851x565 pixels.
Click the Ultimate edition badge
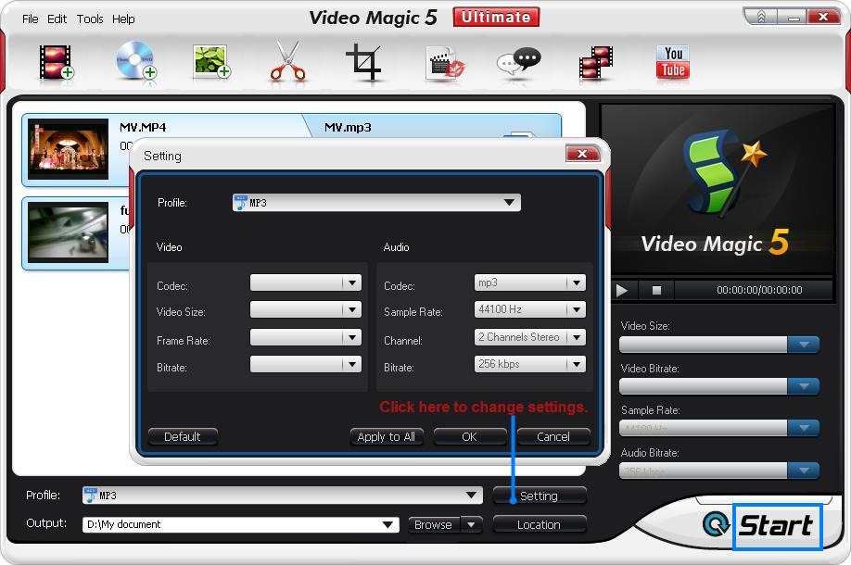pyautogui.click(x=496, y=17)
